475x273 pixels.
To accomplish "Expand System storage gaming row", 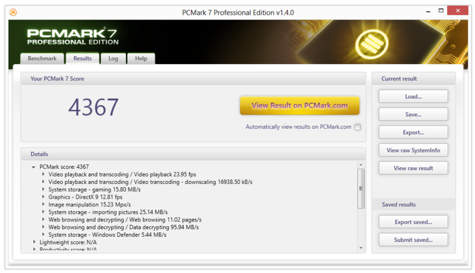I will [x=43, y=189].
